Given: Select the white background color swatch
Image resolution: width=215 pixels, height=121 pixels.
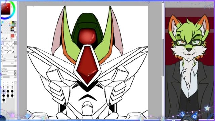Looking at the screenshot, I should click(x=15, y=38).
